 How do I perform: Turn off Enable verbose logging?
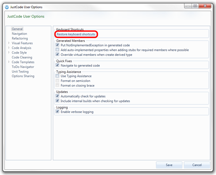click(x=58, y=112)
